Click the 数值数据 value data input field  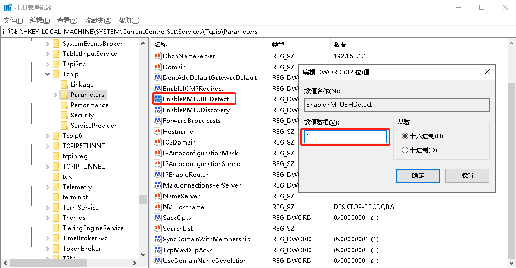click(x=345, y=137)
